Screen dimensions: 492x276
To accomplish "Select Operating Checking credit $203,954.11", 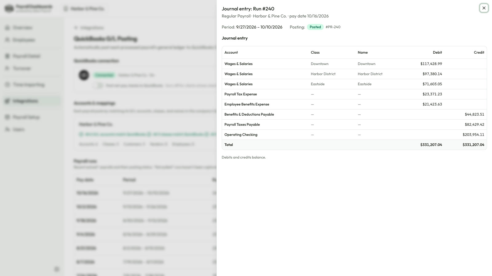I will coord(473,135).
